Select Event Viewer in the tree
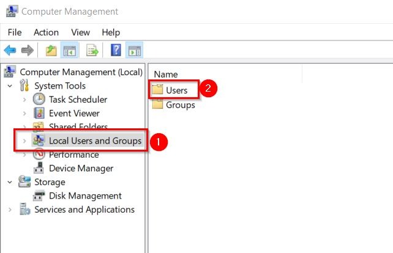393x253 pixels. (x=74, y=113)
